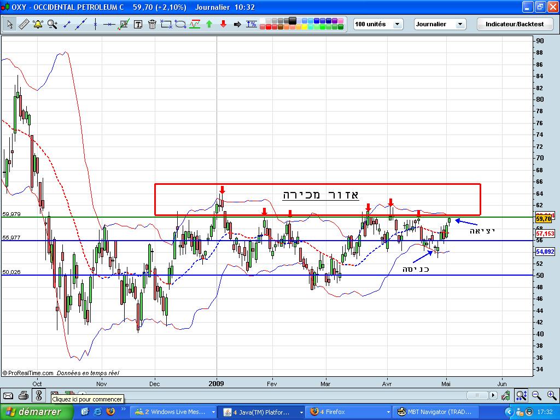Click the Indicateur/Backtest button
Image resolution: width=560 pixels, height=420 pixels.
click(515, 24)
